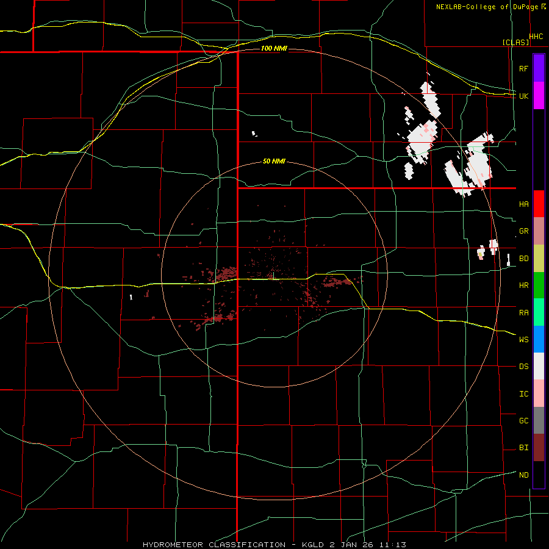Click the RF legend label
The height and width of the screenshot is (549, 549).
pos(523,69)
